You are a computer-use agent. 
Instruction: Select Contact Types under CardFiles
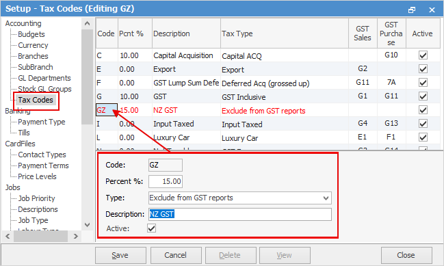pyautogui.click(x=42, y=155)
